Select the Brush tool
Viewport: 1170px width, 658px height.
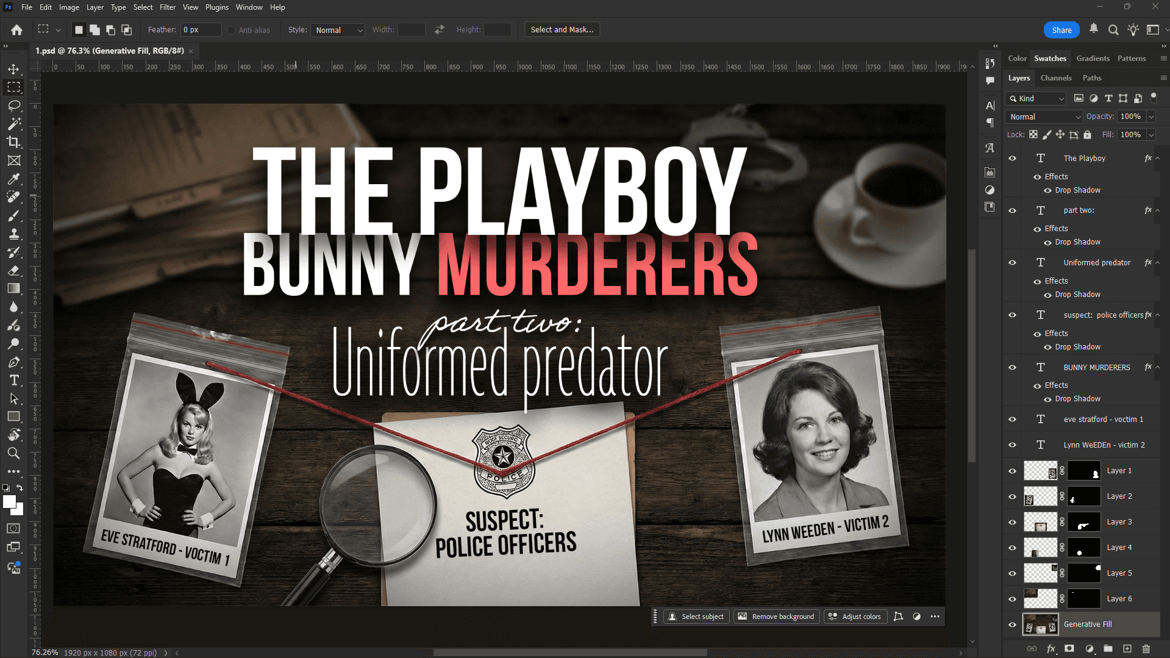[x=13, y=215]
